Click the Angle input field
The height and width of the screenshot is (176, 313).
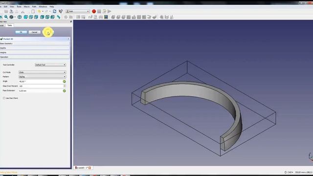coord(41,82)
